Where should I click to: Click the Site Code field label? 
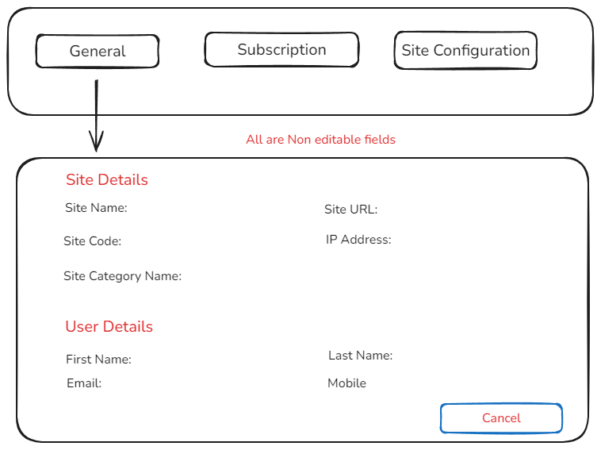point(92,241)
